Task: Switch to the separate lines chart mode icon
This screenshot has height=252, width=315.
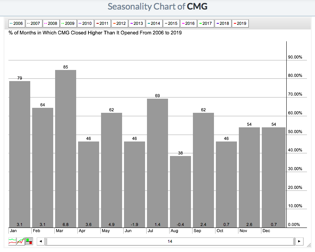Action: click(x=12, y=241)
